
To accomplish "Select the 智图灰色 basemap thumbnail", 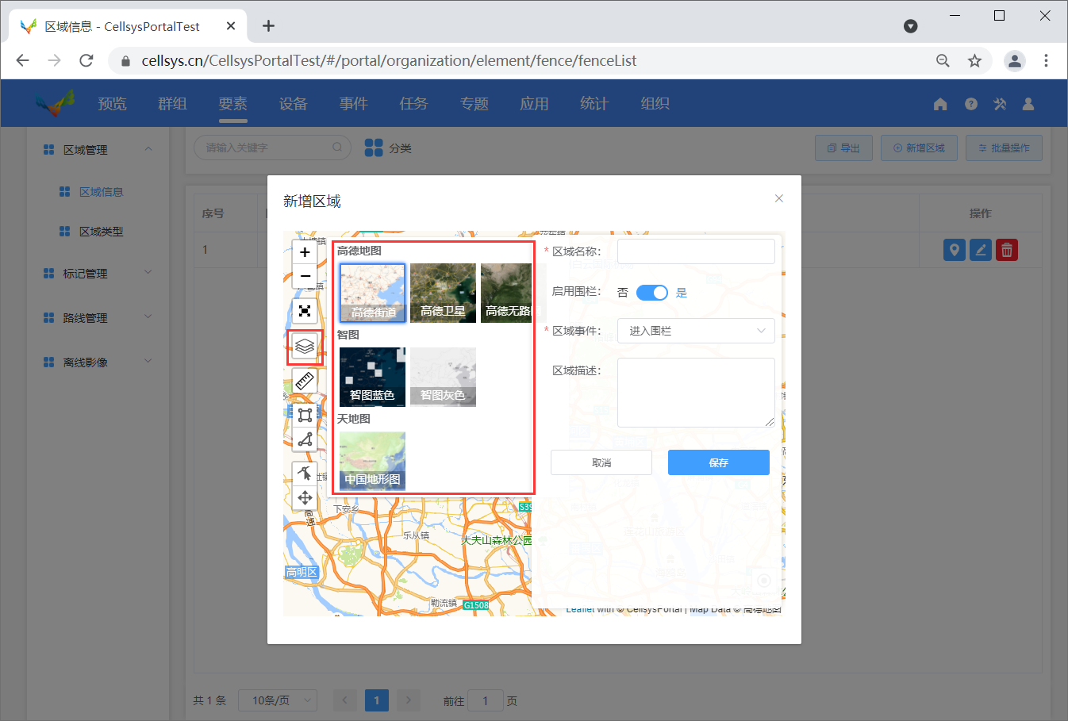I will [x=443, y=377].
